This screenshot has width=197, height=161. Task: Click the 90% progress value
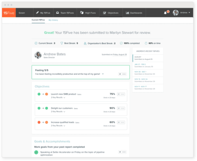[112, 108]
